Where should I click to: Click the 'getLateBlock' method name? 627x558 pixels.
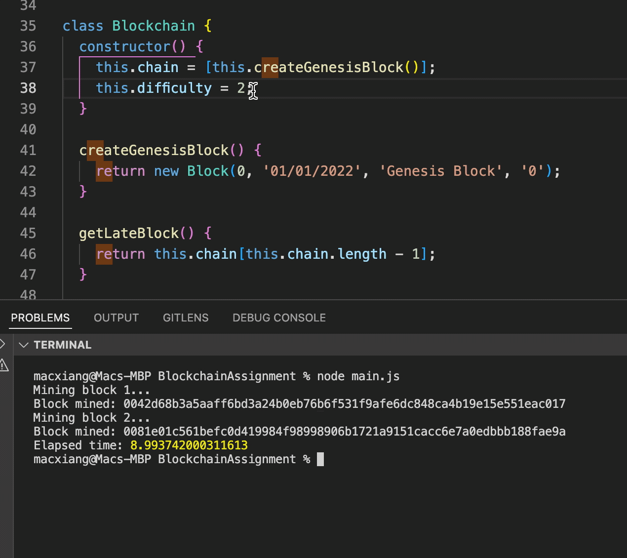click(129, 233)
